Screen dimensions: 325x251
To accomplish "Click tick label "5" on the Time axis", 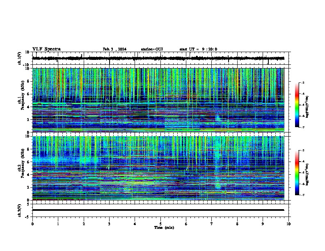I will point(160,224).
